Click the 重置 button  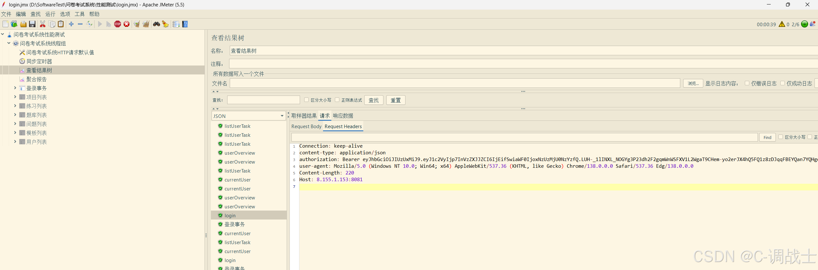(x=396, y=100)
